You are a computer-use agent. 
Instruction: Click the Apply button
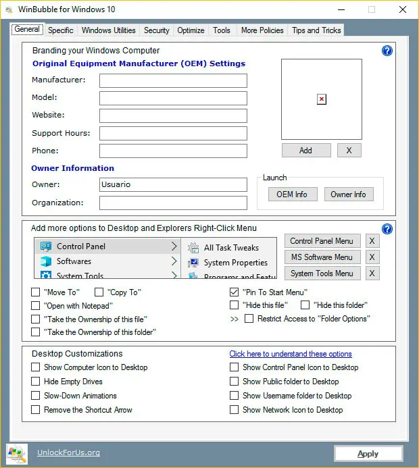click(x=368, y=454)
